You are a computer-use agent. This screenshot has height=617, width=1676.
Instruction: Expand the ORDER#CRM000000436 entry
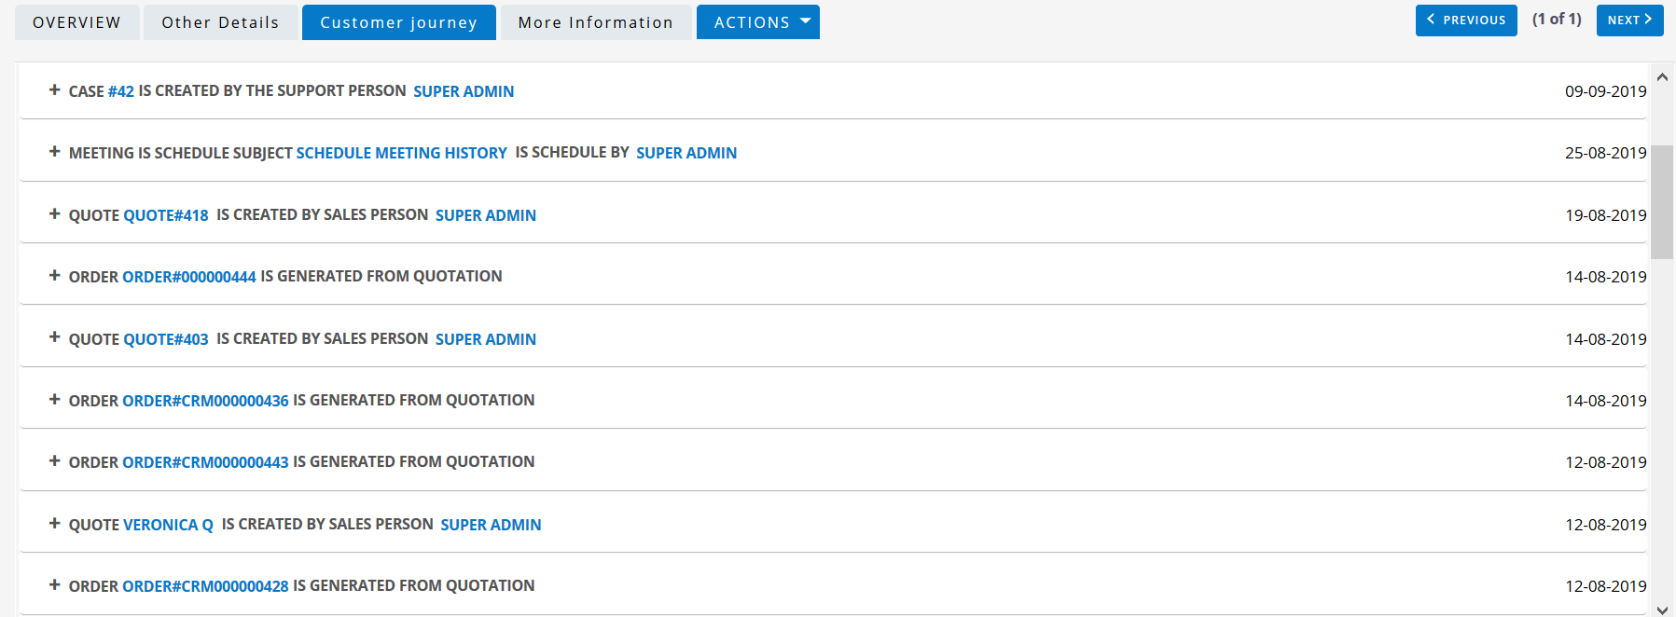point(55,400)
